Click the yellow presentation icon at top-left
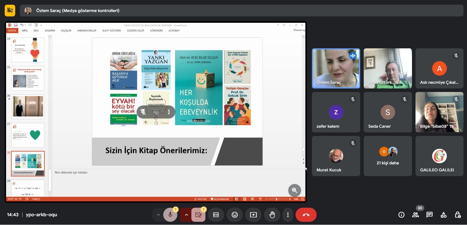 tap(10, 11)
